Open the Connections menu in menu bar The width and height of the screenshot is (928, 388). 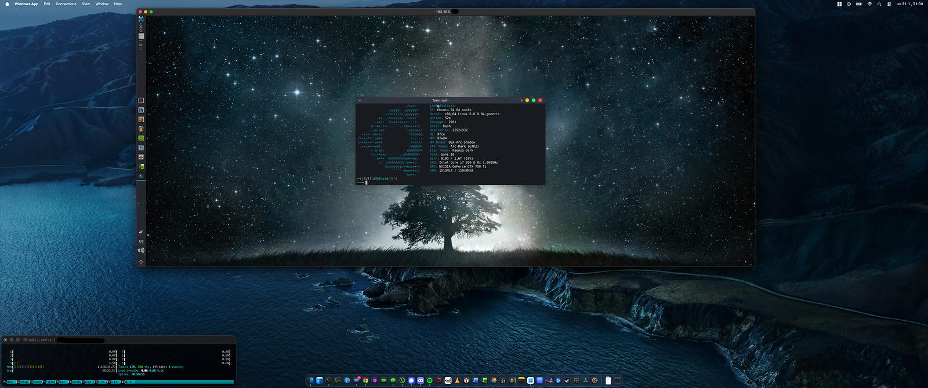[66, 4]
